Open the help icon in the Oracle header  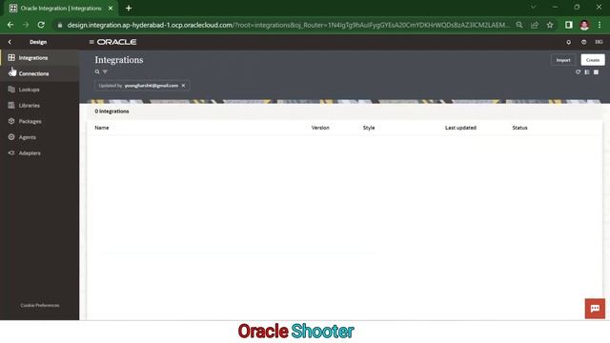click(x=583, y=42)
